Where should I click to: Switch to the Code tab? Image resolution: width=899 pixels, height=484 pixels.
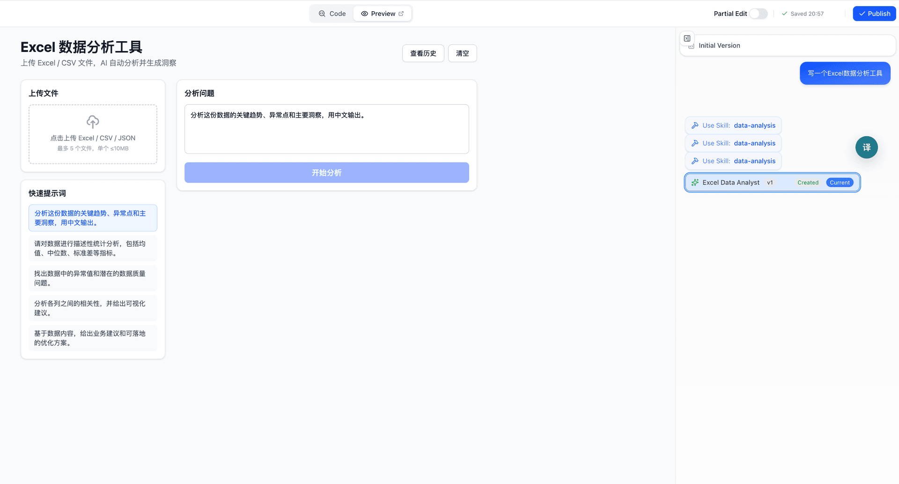pos(332,14)
